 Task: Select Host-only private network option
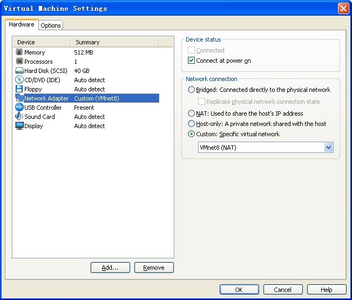(x=191, y=124)
